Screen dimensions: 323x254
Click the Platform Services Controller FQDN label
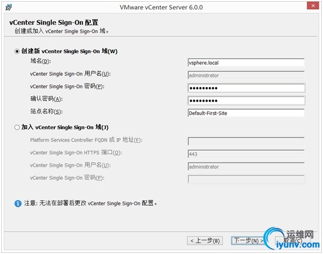[x=86, y=140]
